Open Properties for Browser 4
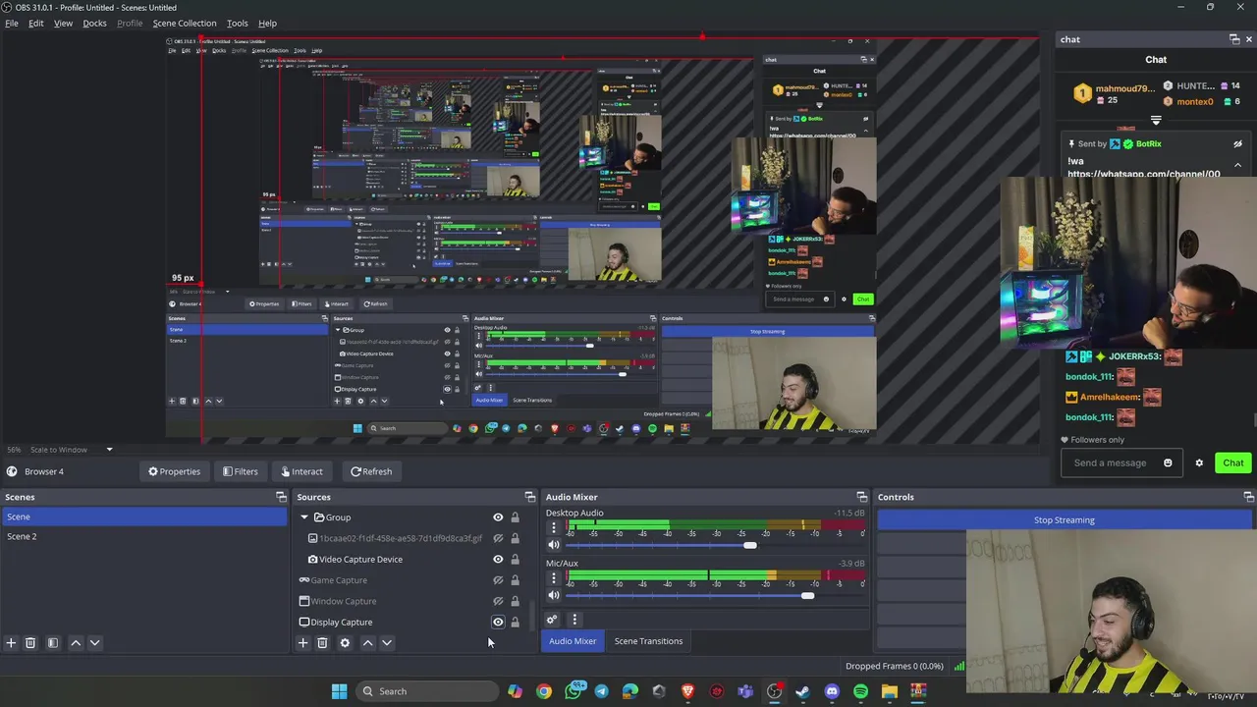1257x707 pixels. click(x=175, y=471)
